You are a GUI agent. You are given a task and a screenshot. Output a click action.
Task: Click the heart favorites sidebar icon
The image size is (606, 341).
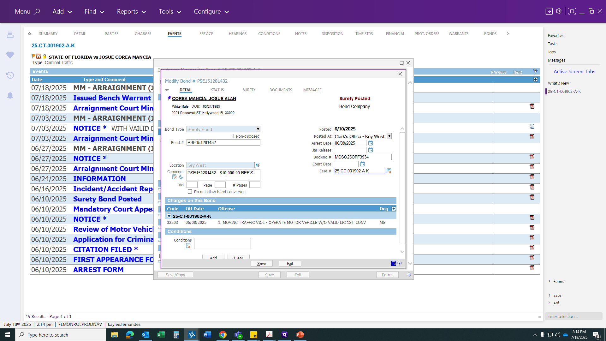10,55
